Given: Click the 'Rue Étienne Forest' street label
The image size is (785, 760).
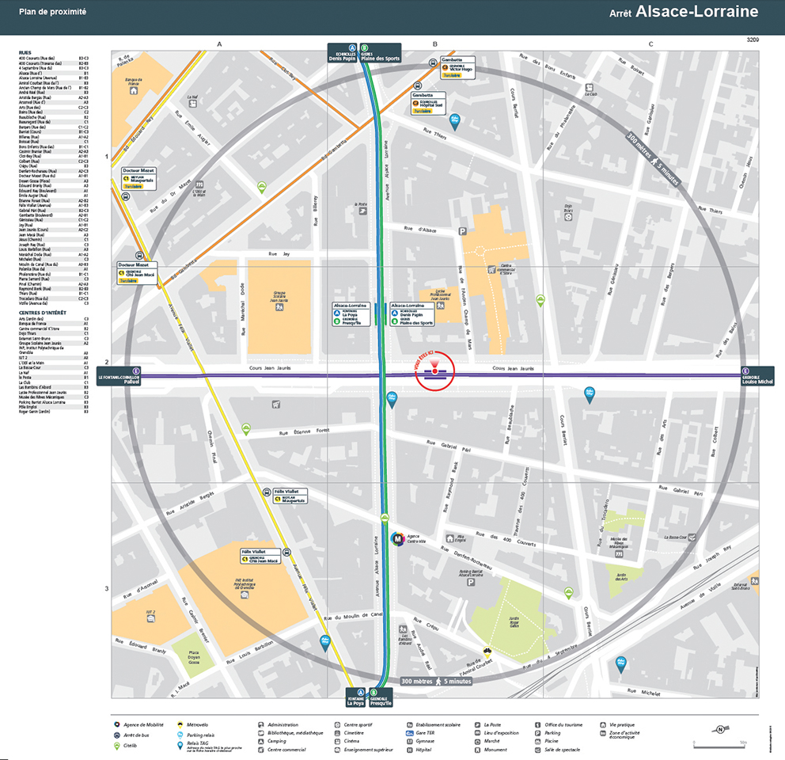Looking at the screenshot, I should [305, 431].
